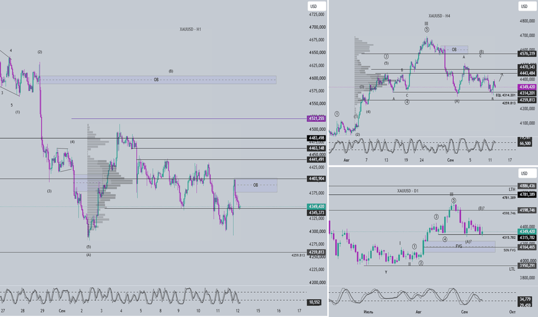
Task: Select the 4483,498 horizontal line price label
Action: click(316, 138)
